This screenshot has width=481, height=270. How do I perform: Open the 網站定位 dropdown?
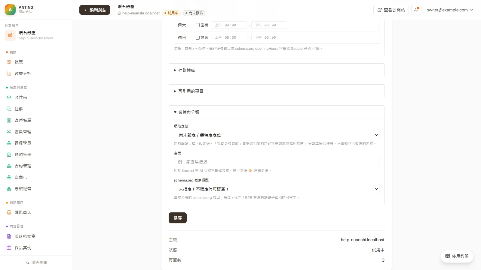click(x=277, y=135)
